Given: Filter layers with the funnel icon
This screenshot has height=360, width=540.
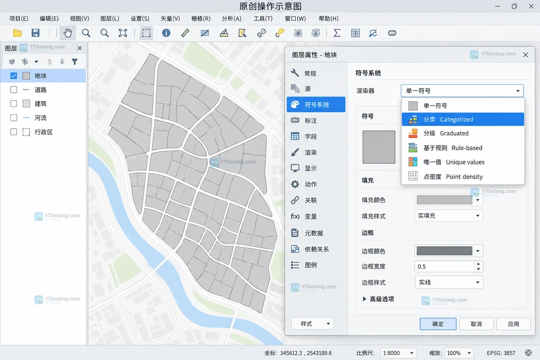Looking at the screenshot, I should point(74,62).
